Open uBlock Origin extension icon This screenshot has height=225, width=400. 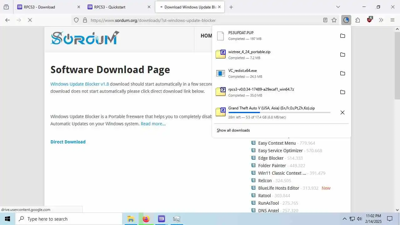[x=370, y=20]
